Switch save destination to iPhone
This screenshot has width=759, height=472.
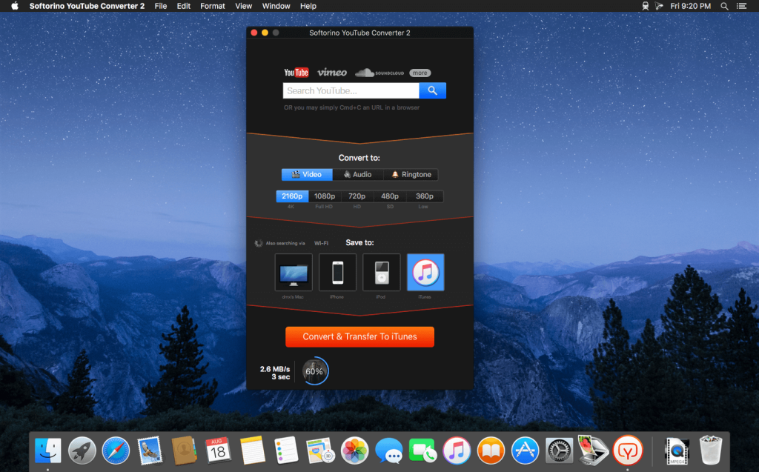click(337, 272)
